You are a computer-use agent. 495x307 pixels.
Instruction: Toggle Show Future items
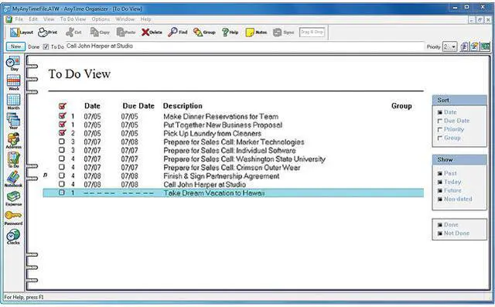(x=440, y=190)
